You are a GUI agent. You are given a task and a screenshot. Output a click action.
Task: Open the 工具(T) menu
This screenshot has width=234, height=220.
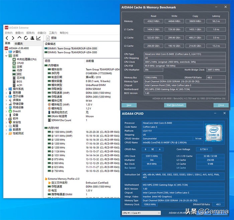(53, 33)
